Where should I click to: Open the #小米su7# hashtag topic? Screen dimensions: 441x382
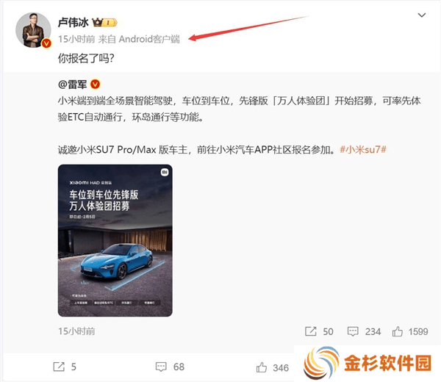363,150
